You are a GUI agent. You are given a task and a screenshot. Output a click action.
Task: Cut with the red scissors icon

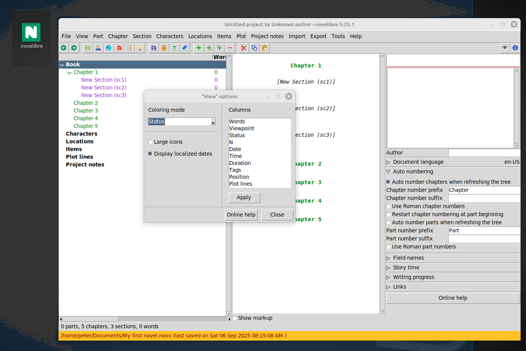coord(244,48)
